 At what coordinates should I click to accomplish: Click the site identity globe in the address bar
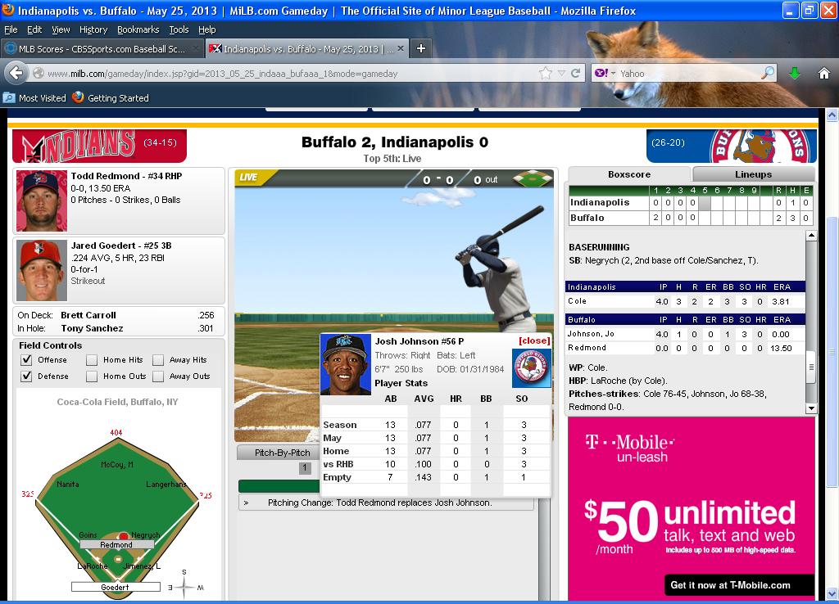coord(38,73)
